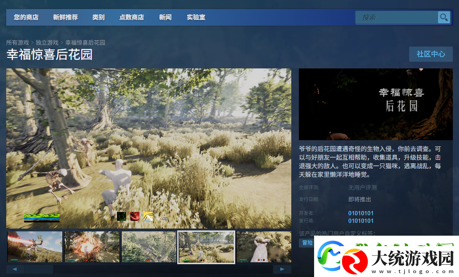Focus the 搜索 search input field
The width and height of the screenshot is (459, 277).
[397, 18]
